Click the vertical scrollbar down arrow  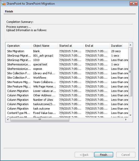(x=130, y=115)
